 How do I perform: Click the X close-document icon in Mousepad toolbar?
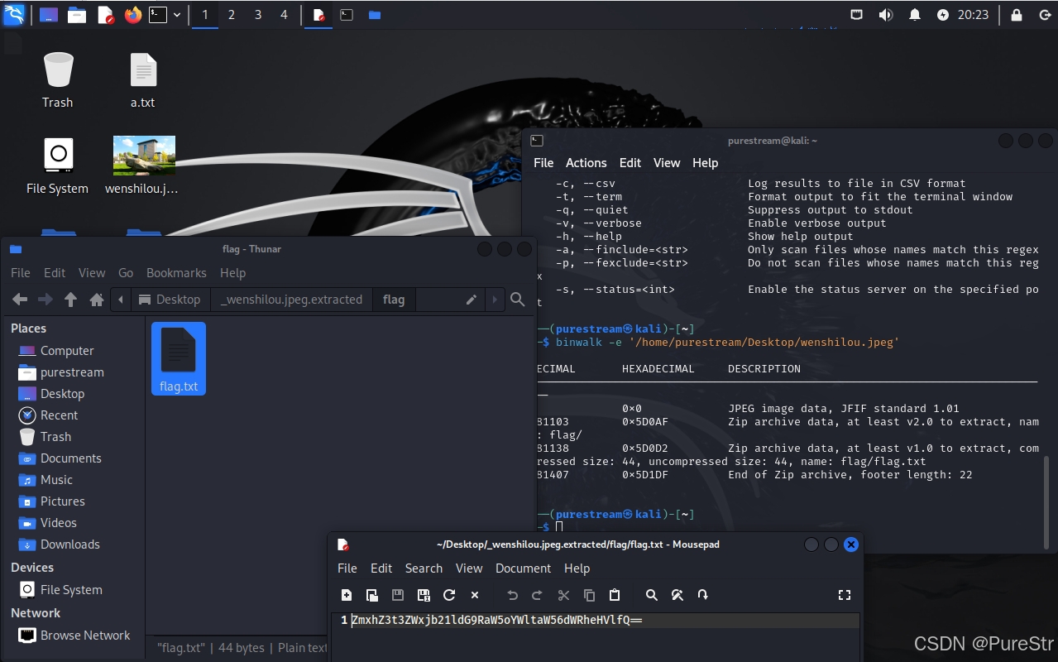[x=475, y=595]
